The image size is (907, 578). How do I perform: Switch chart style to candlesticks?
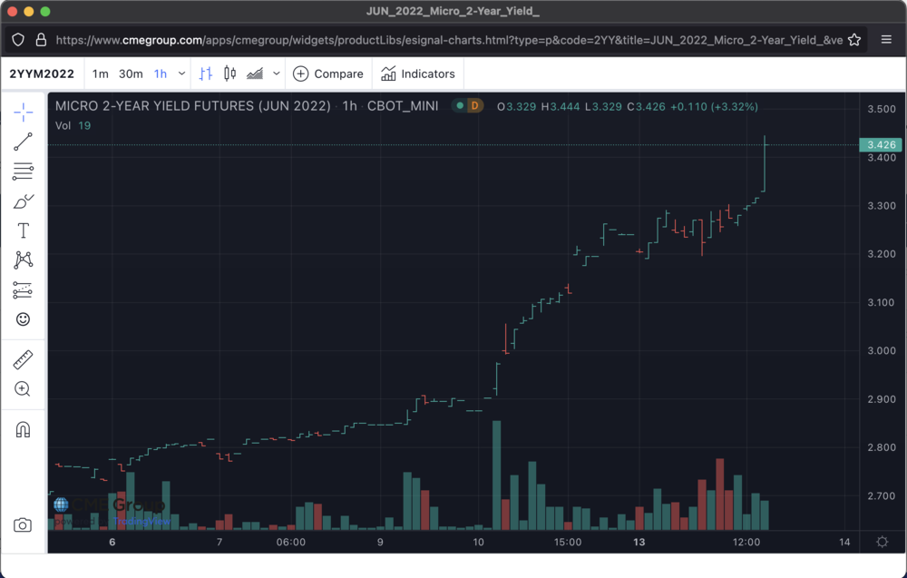229,73
